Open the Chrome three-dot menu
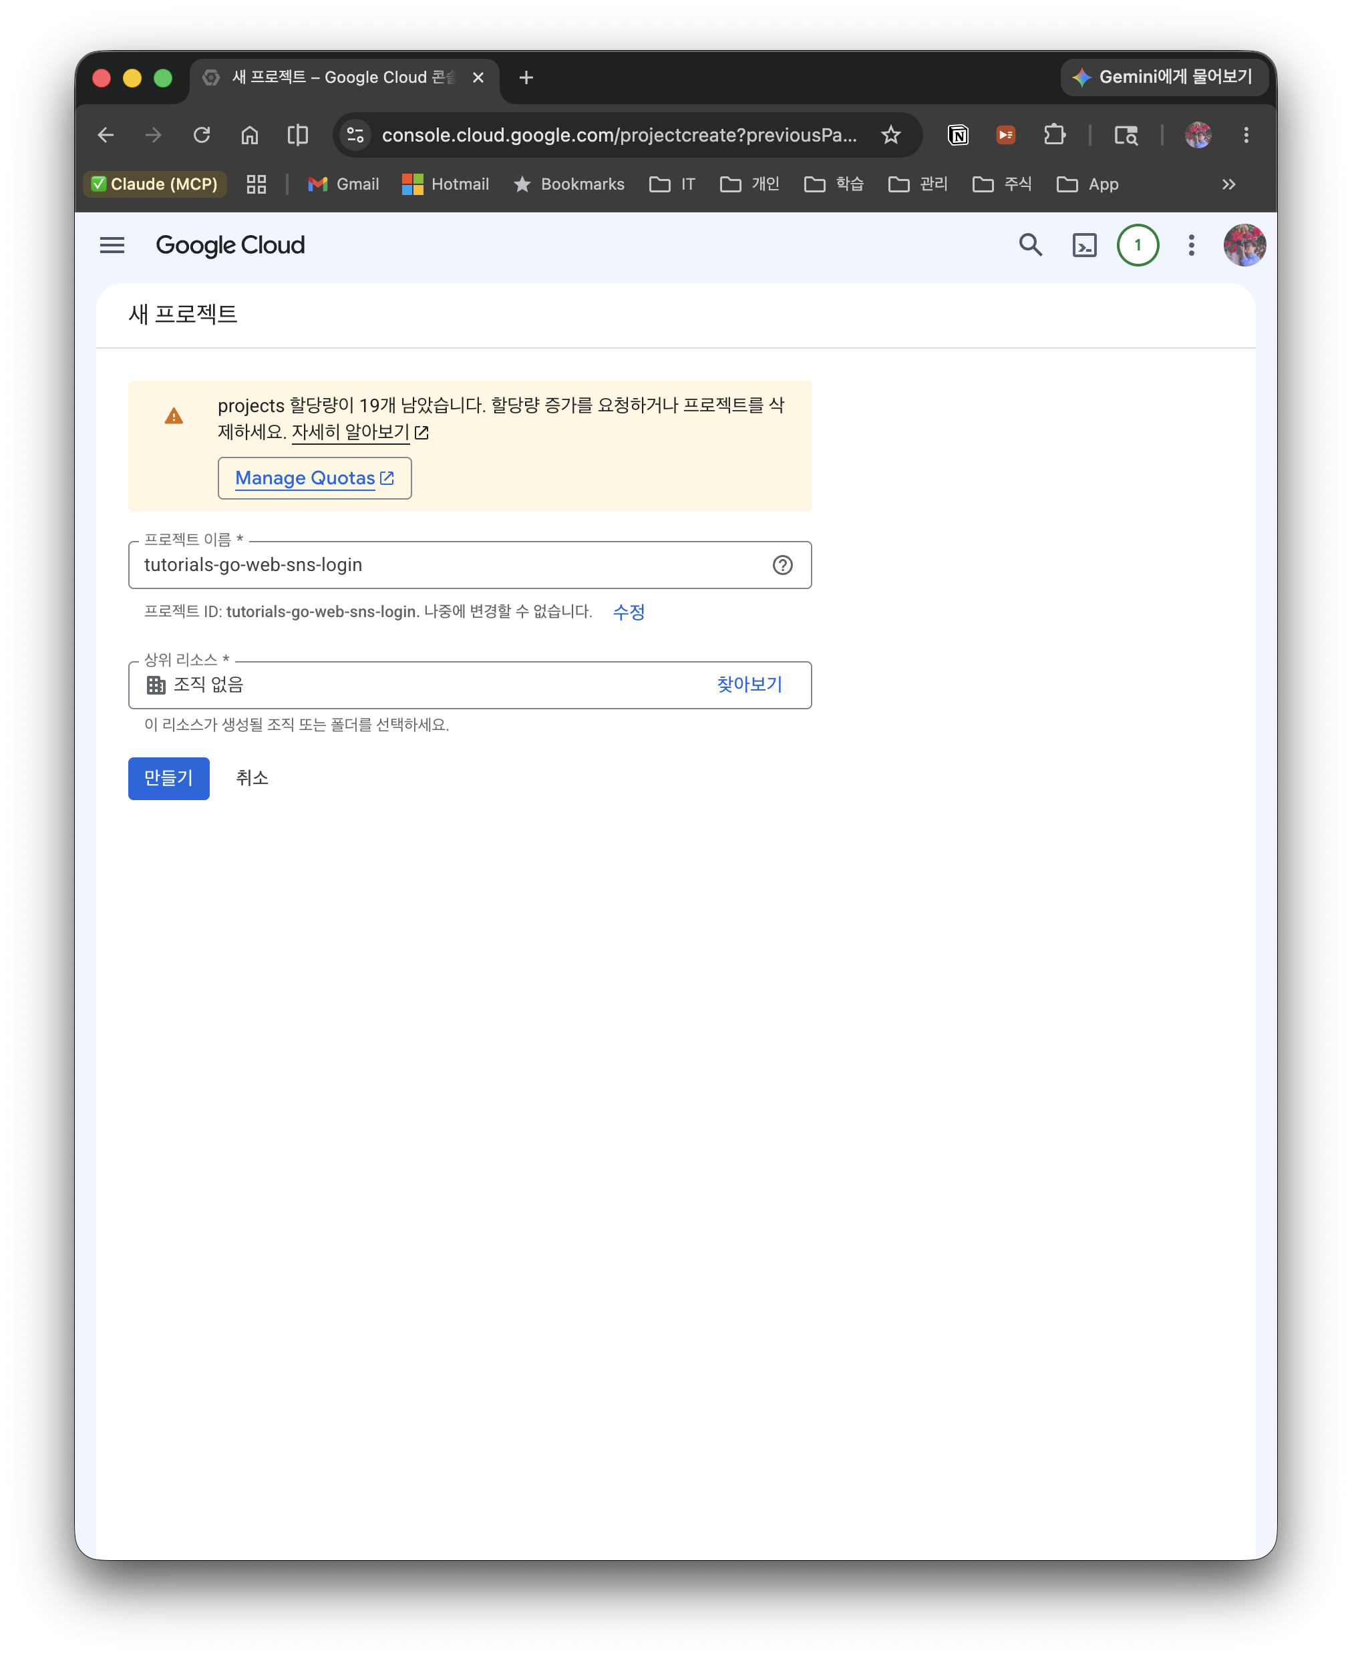 point(1246,136)
